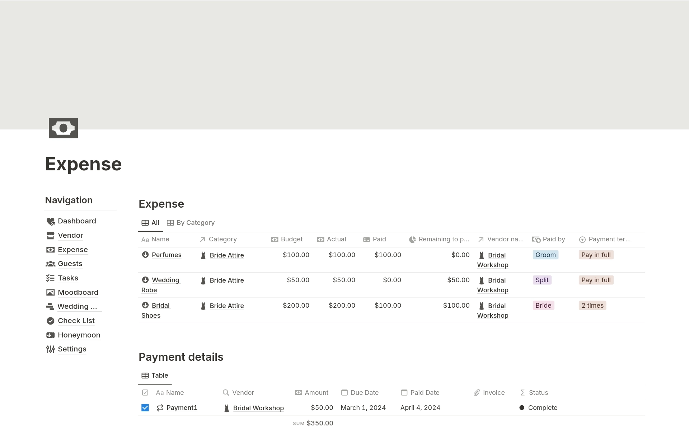Open the Paid Date column header menu
The height and width of the screenshot is (430, 689).
[420, 393]
